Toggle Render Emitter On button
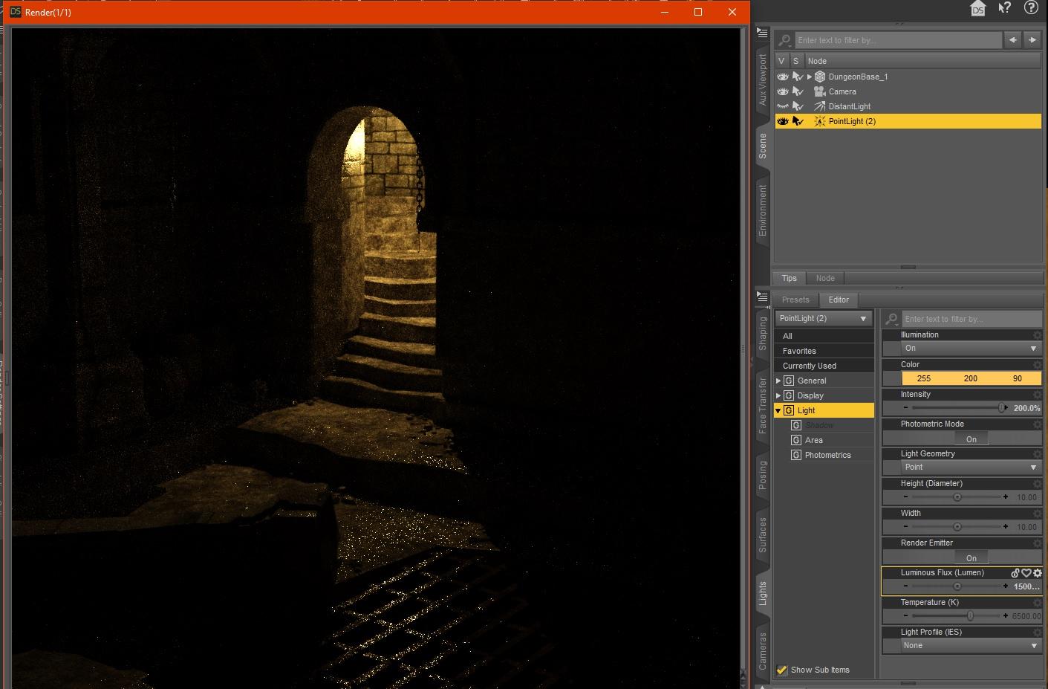The height and width of the screenshot is (689, 1048). tap(971, 558)
